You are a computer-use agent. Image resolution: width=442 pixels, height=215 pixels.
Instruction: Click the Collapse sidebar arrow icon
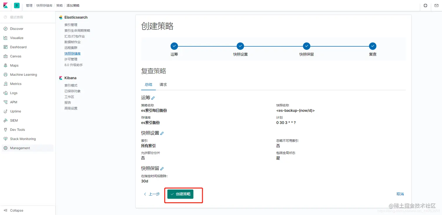(x=5, y=210)
